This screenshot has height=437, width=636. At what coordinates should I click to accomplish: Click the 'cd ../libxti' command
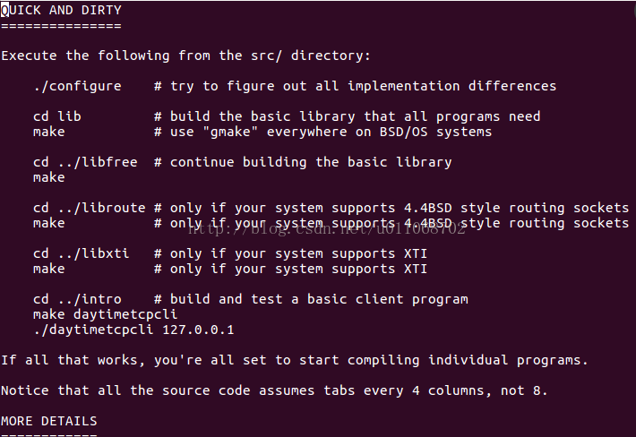[x=82, y=253]
